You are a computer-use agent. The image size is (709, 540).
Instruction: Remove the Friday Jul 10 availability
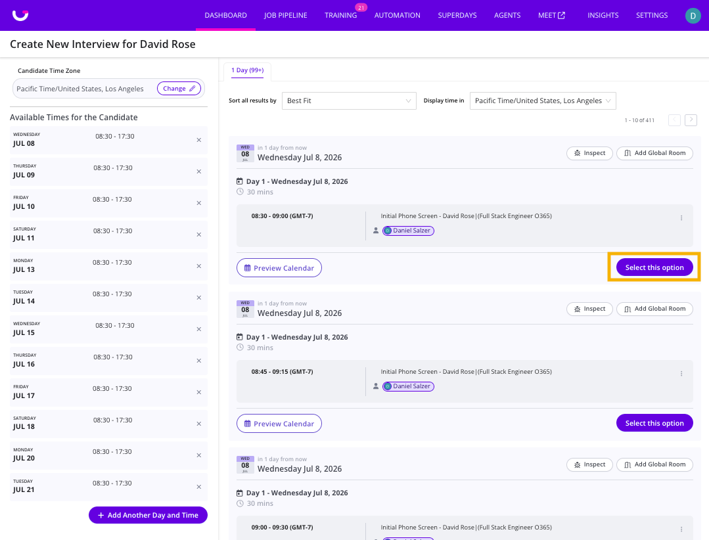point(199,204)
